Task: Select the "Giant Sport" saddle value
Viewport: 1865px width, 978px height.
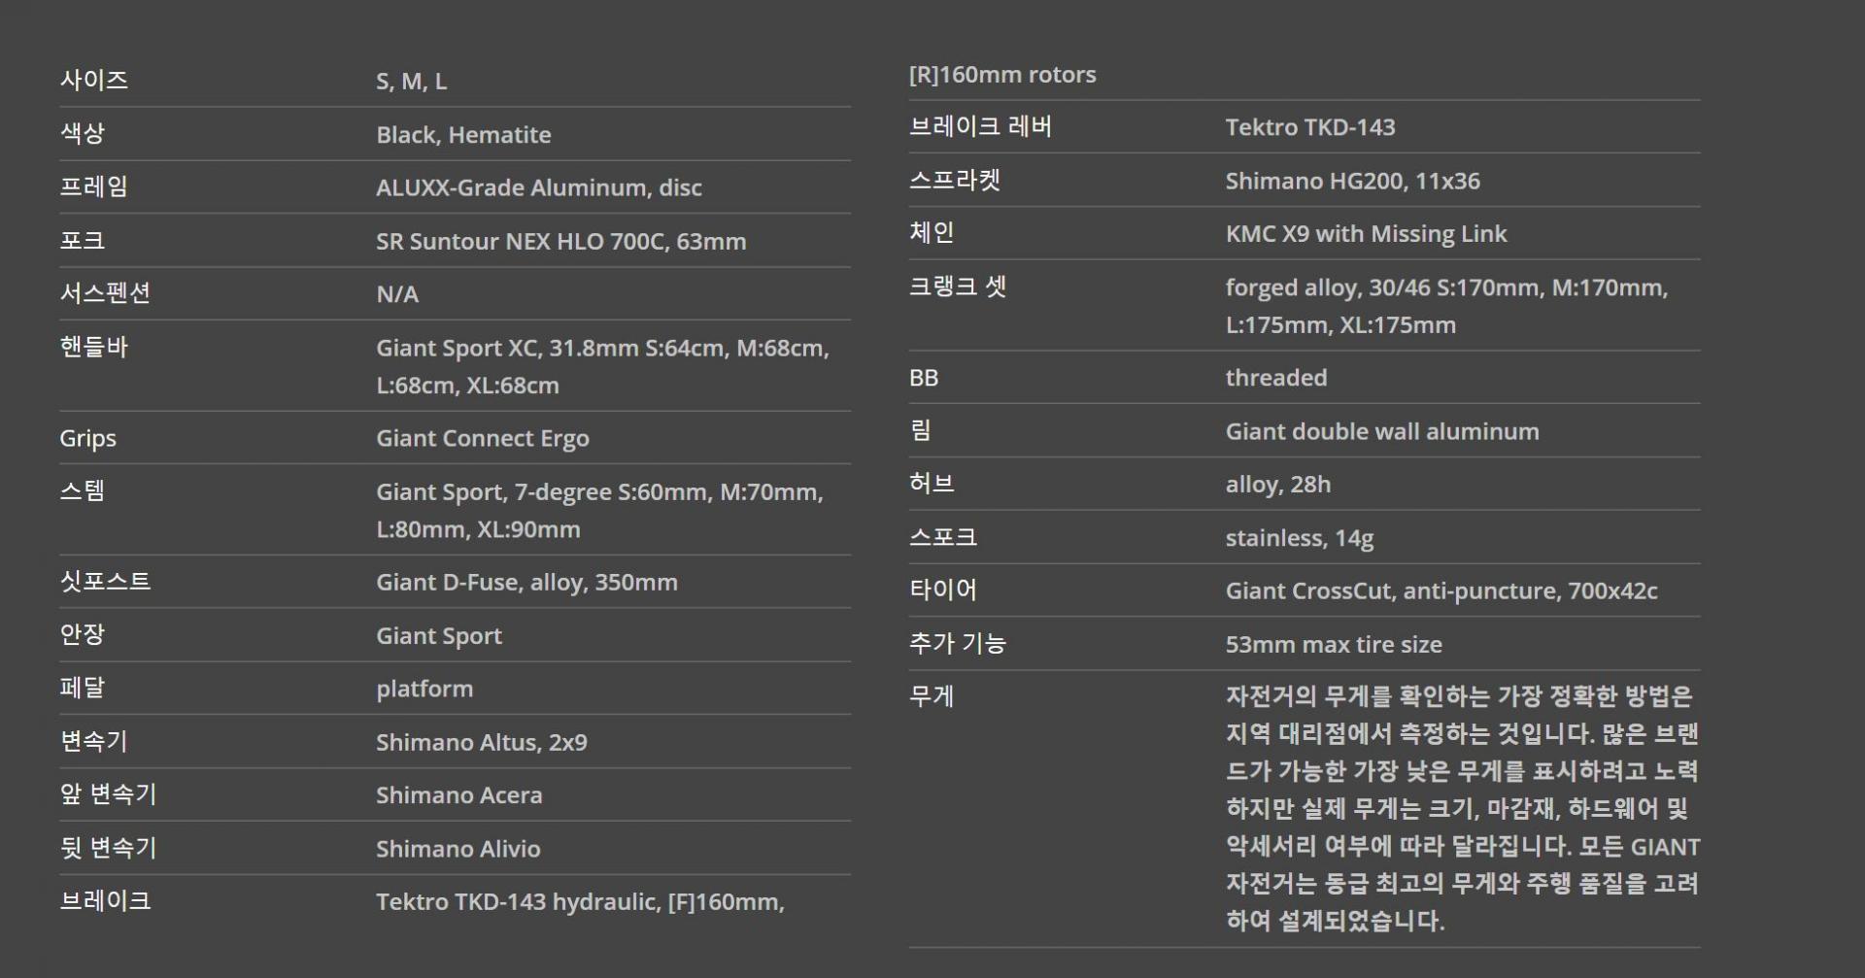Action: 439,636
